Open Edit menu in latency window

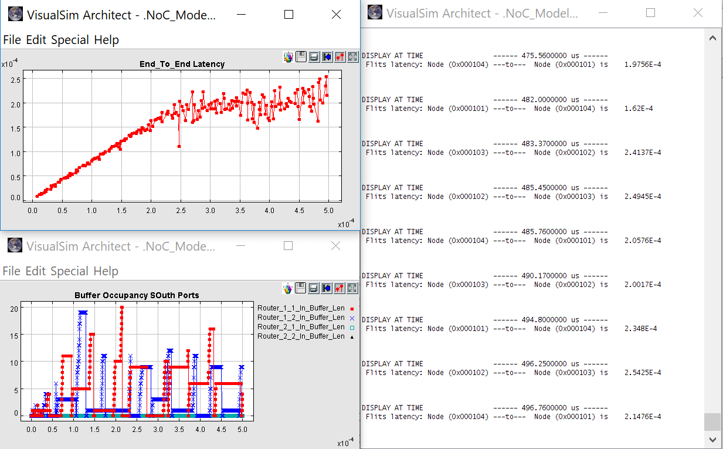pos(36,40)
